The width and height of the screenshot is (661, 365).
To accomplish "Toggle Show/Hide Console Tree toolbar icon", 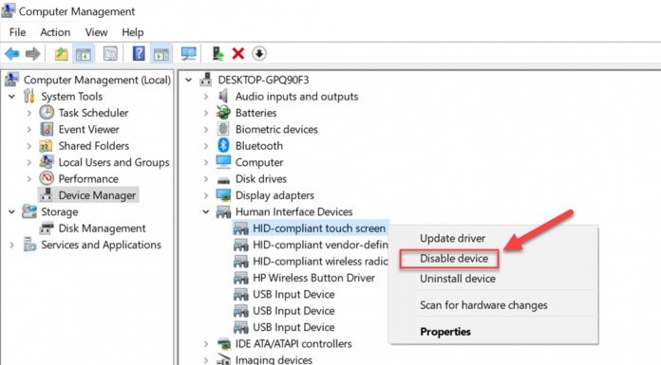I will tap(83, 54).
